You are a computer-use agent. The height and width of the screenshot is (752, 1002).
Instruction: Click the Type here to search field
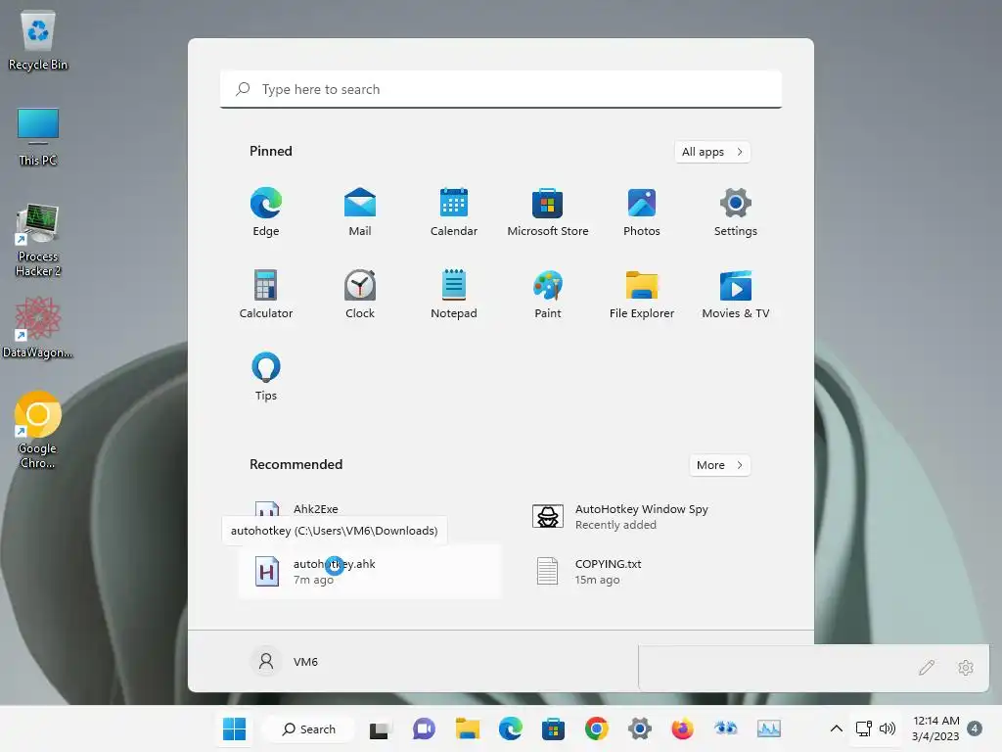coord(501,89)
